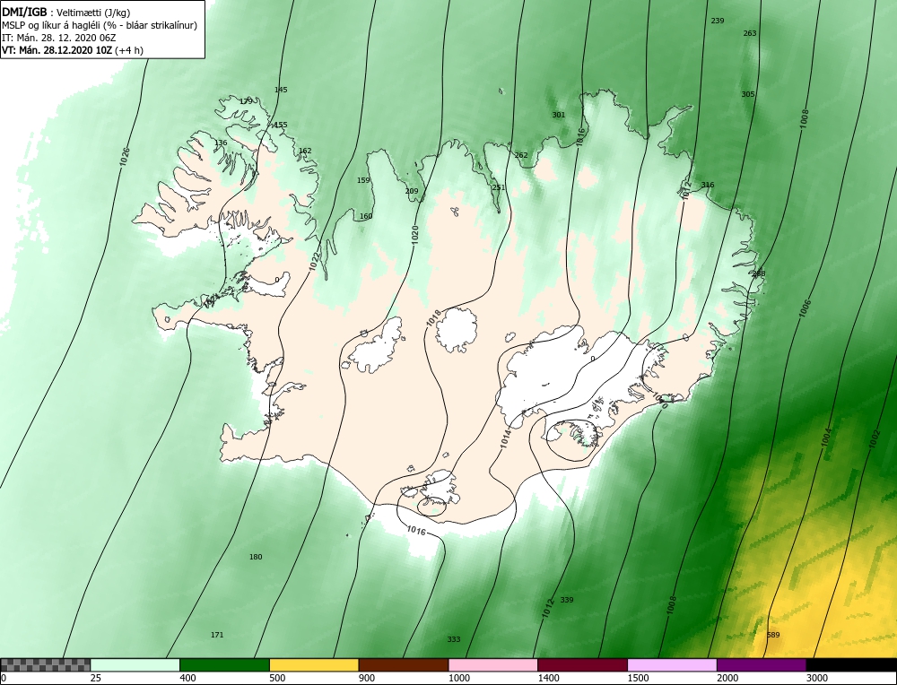This screenshot has height=685, width=897.
Task: Click the 'DMI/IGB : Veltimætti (J/kg)' title
Action: click(66, 13)
